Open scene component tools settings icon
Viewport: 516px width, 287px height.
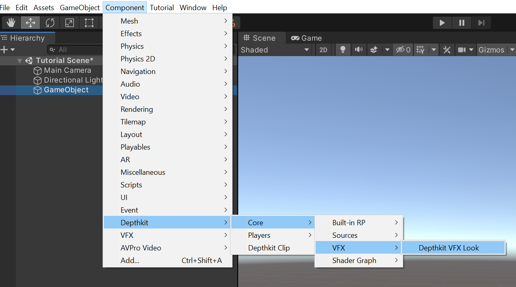click(x=447, y=50)
